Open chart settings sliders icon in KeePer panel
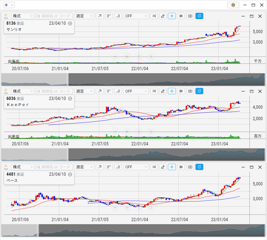This screenshot has height=240, width=267. click(x=181, y=91)
